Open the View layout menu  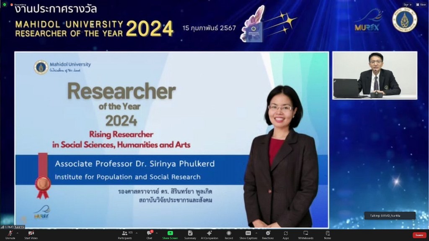[x=421, y=5]
